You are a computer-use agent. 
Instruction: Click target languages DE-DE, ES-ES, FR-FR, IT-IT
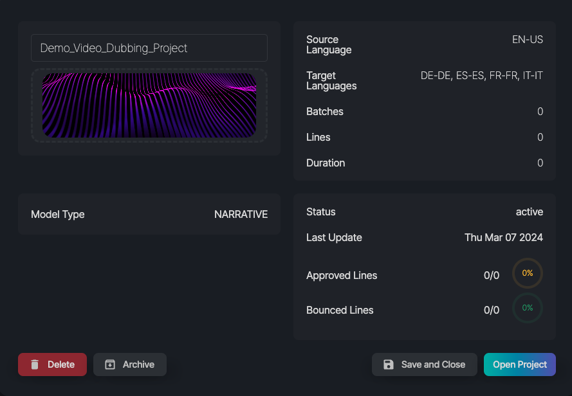click(481, 75)
